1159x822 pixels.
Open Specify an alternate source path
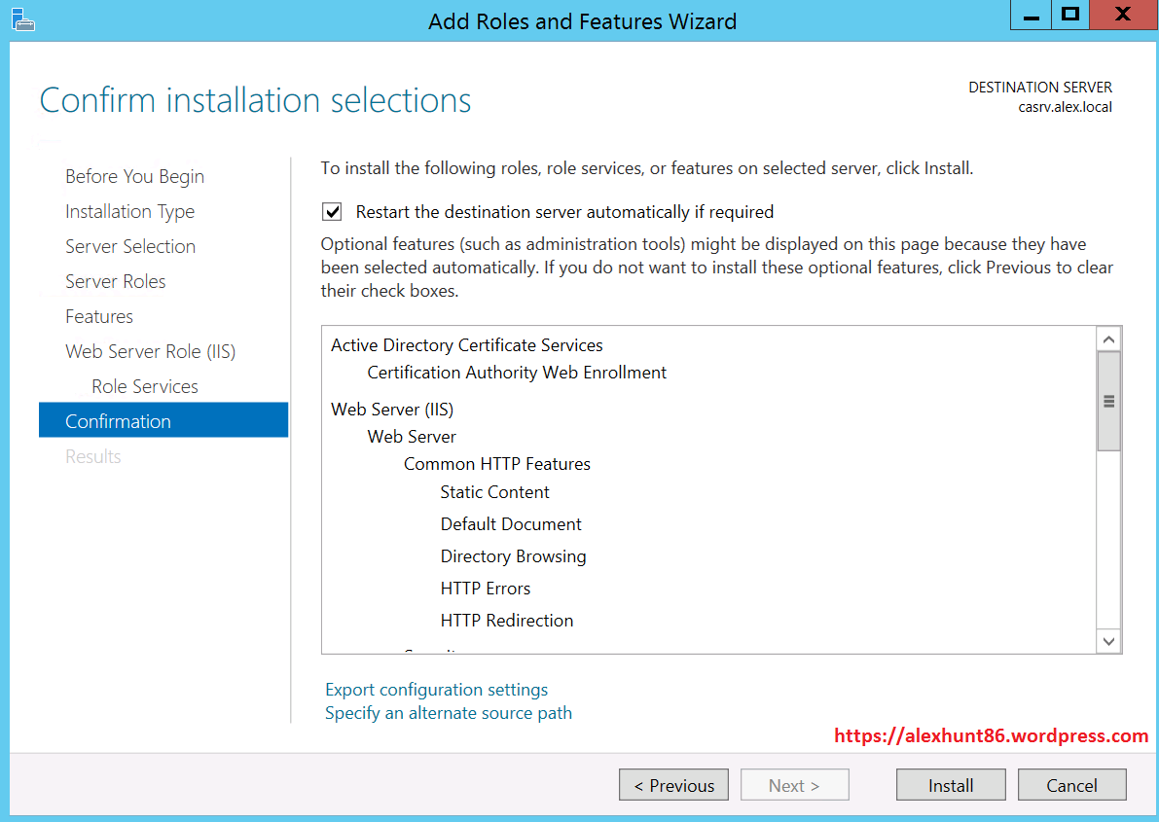(448, 713)
